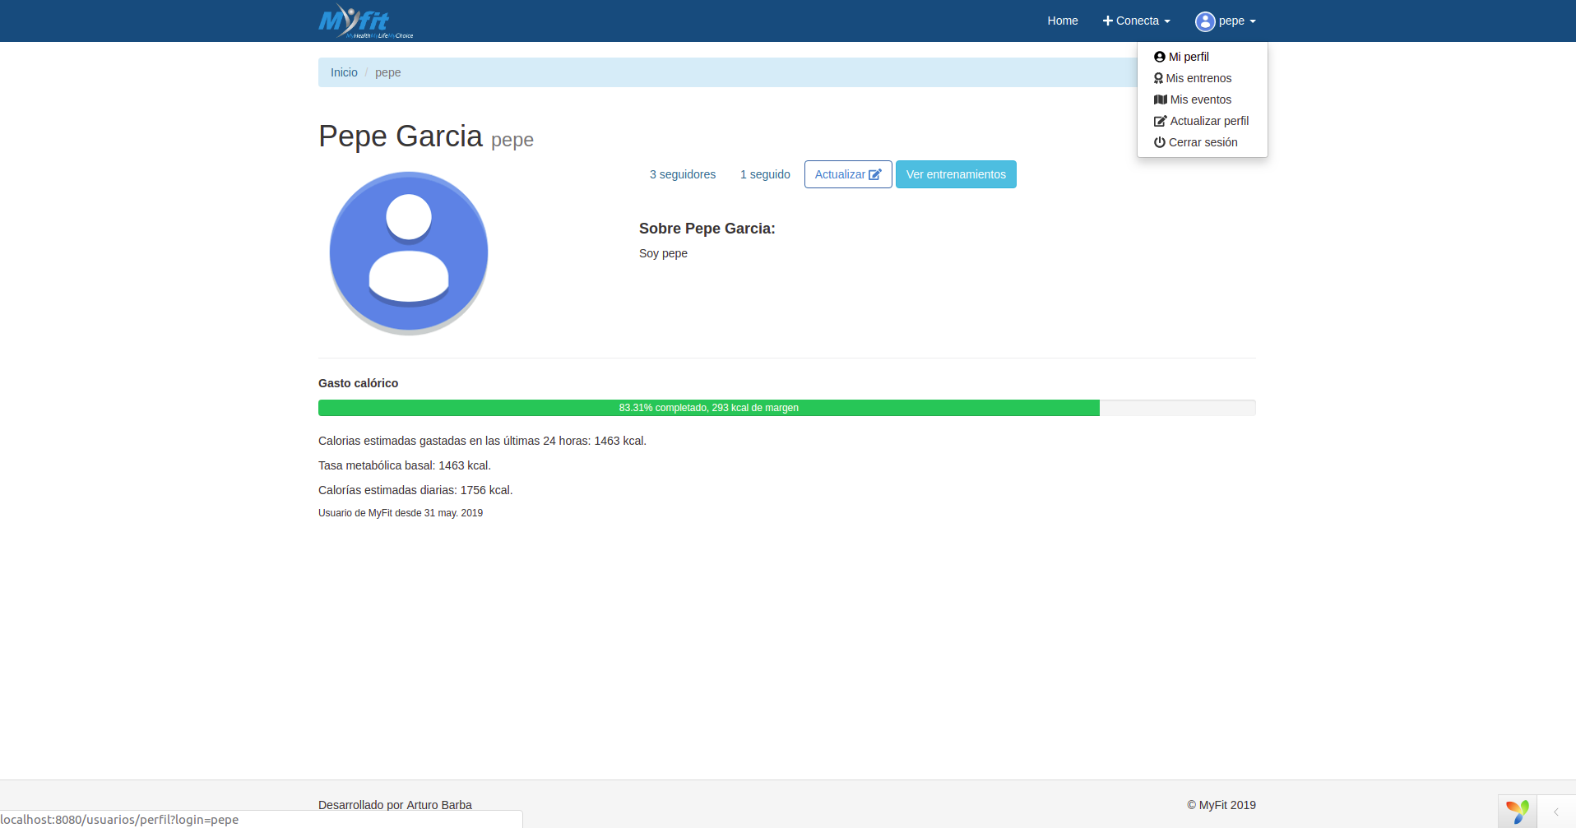Open Mis entrenos menu item

pos(1202,78)
